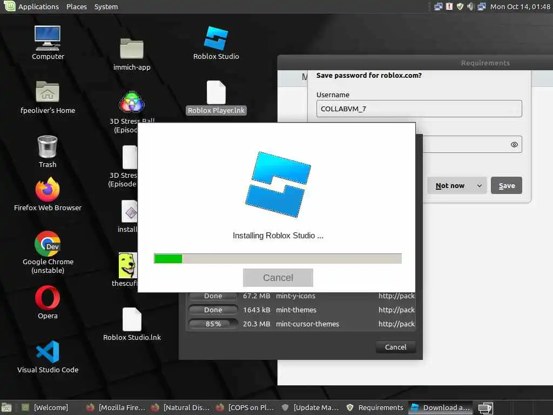Select the thescufi dog image icon

(127, 265)
